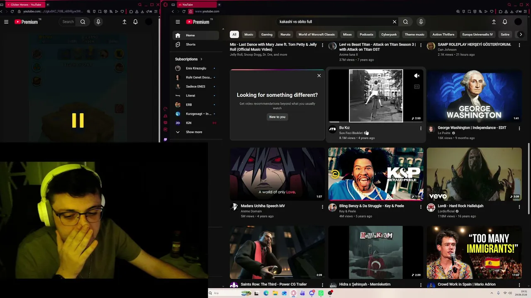Click the YouTube Premium logo in the right window
Screen dimensions: 531x298
pyautogui.click(x=198, y=22)
